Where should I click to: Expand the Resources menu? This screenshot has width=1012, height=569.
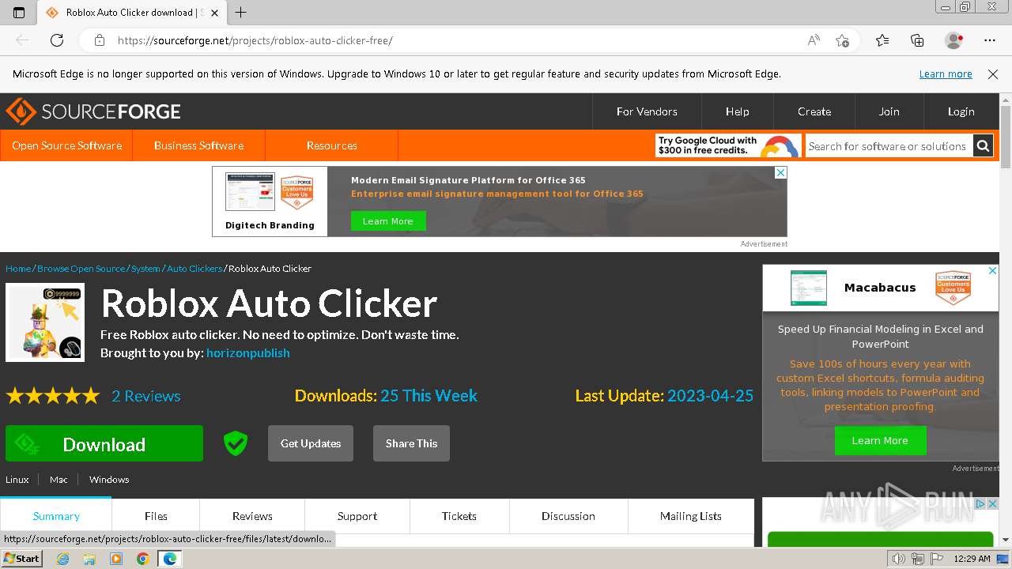[x=332, y=145]
